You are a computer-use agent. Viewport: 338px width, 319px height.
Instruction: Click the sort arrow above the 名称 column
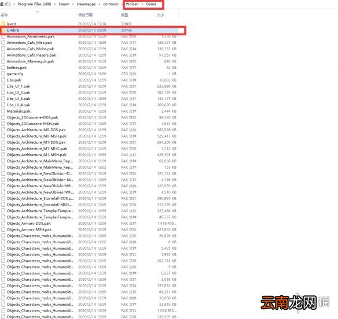38,12
